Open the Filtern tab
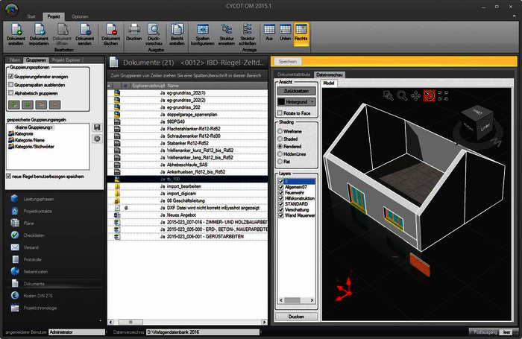This screenshot has height=339, width=522. (x=15, y=60)
